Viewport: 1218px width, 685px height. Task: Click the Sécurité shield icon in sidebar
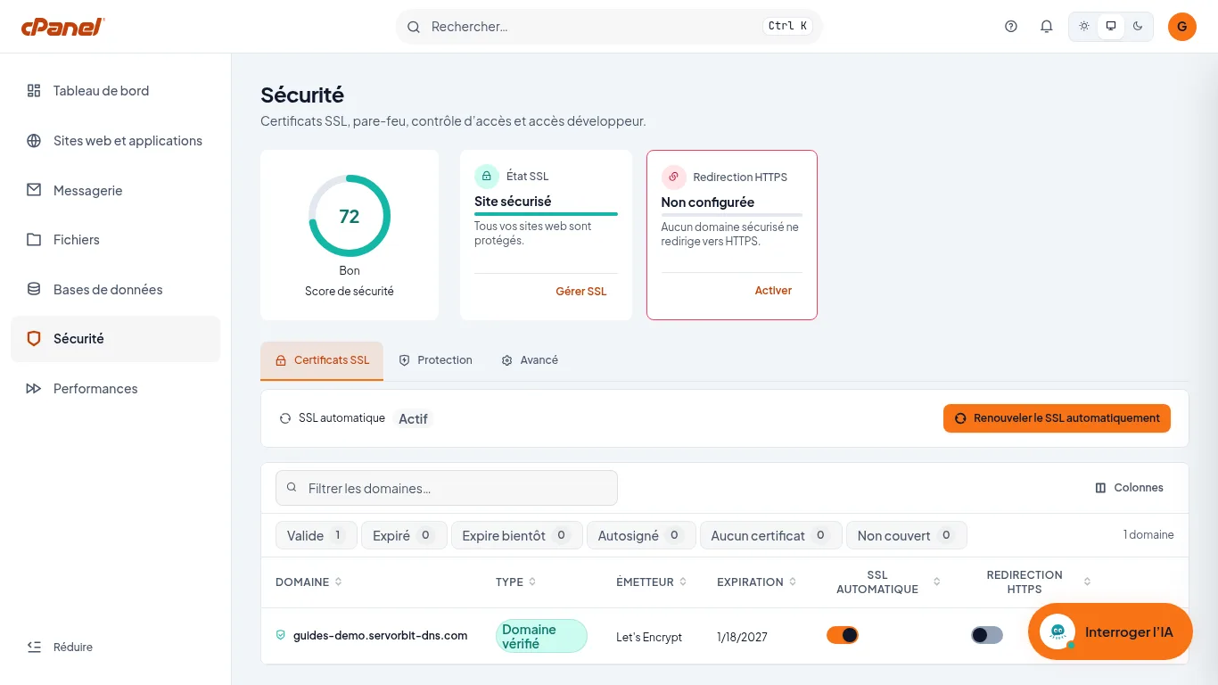pyautogui.click(x=34, y=339)
